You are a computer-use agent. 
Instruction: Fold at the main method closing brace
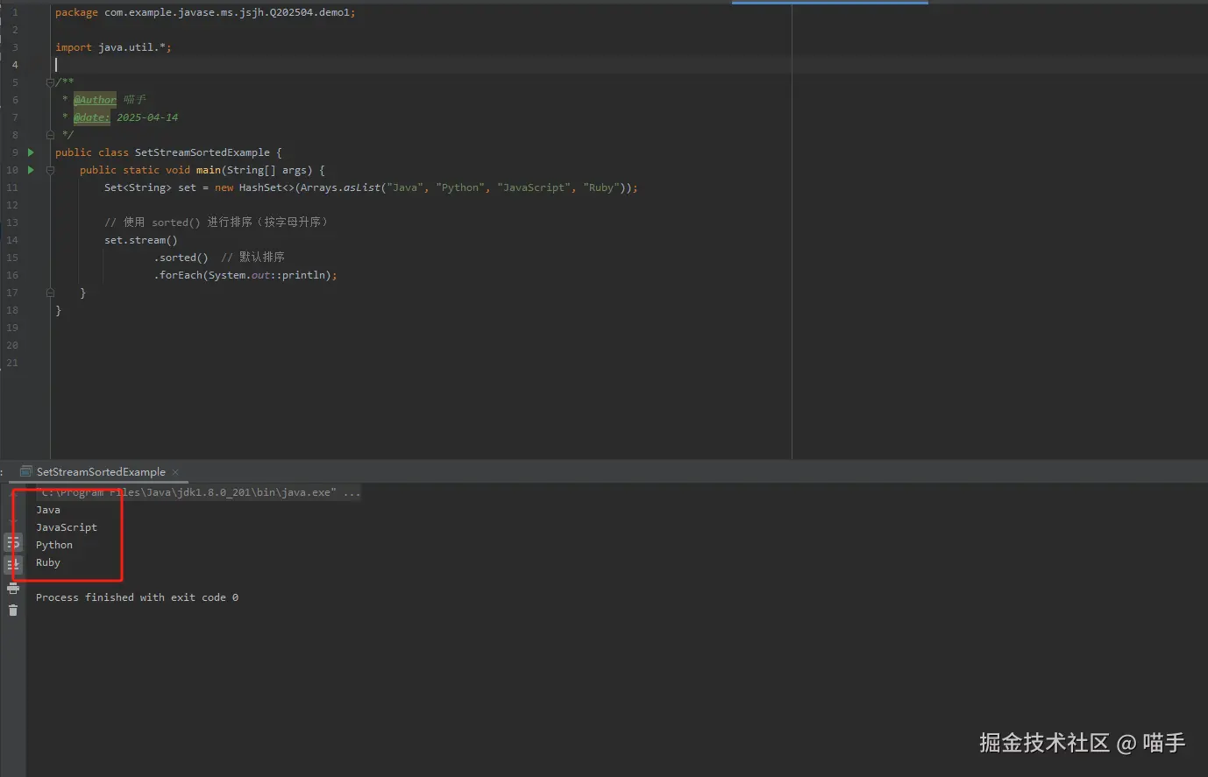50,293
